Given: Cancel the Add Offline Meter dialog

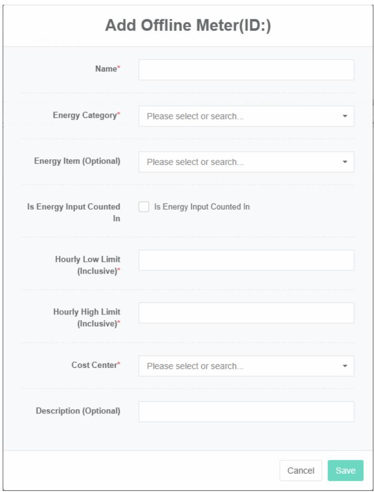Looking at the screenshot, I should (301, 471).
